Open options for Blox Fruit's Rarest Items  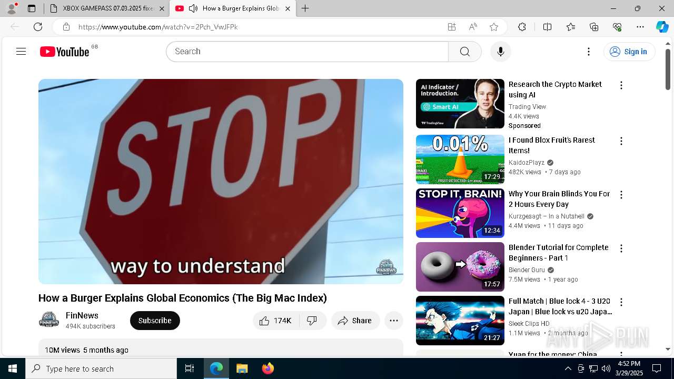click(621, 141)
